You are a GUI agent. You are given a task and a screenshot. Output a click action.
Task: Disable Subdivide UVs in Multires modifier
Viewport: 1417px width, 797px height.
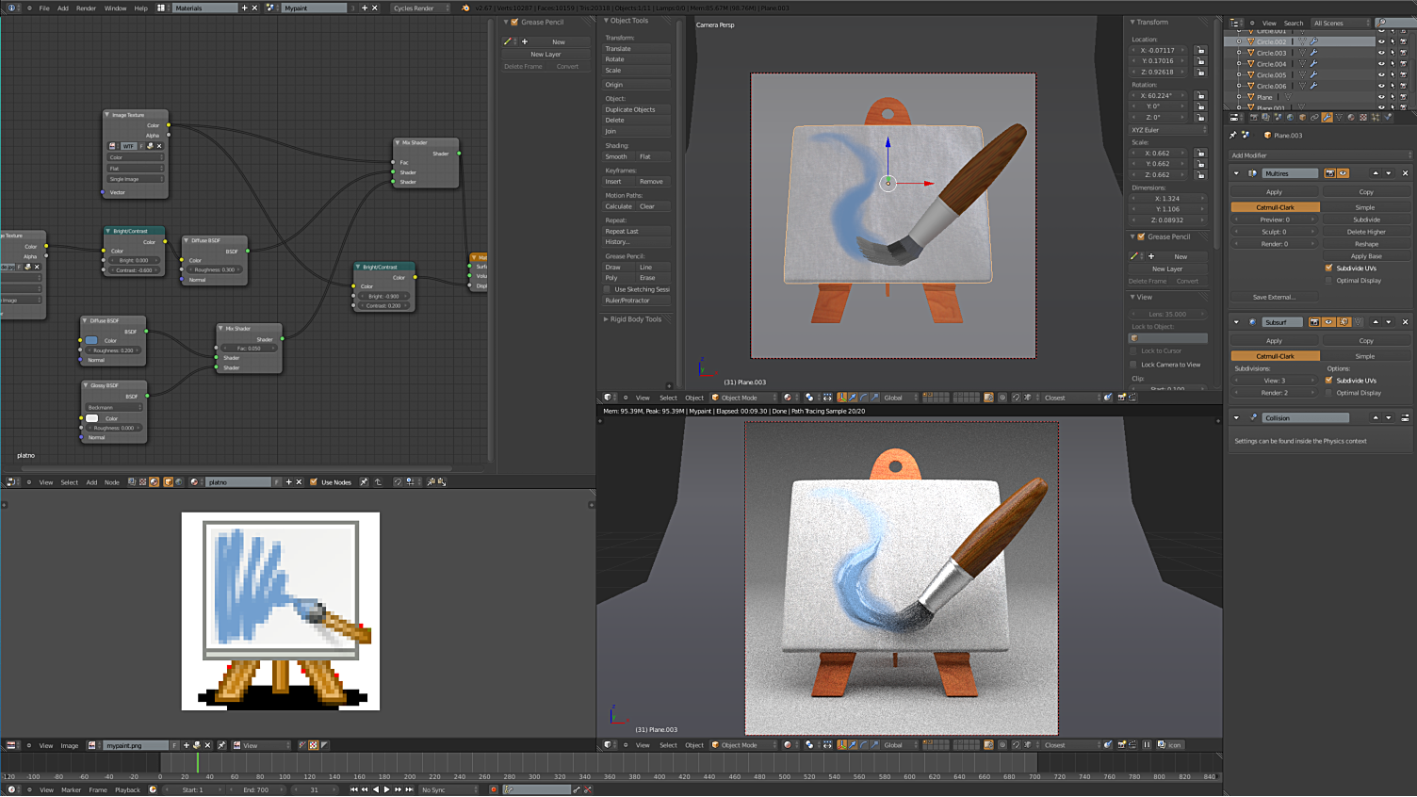[x=1329, y=268]
